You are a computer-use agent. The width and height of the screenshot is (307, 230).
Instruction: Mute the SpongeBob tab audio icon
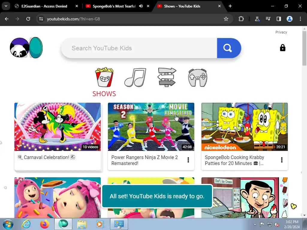click(x=141, y=6)
